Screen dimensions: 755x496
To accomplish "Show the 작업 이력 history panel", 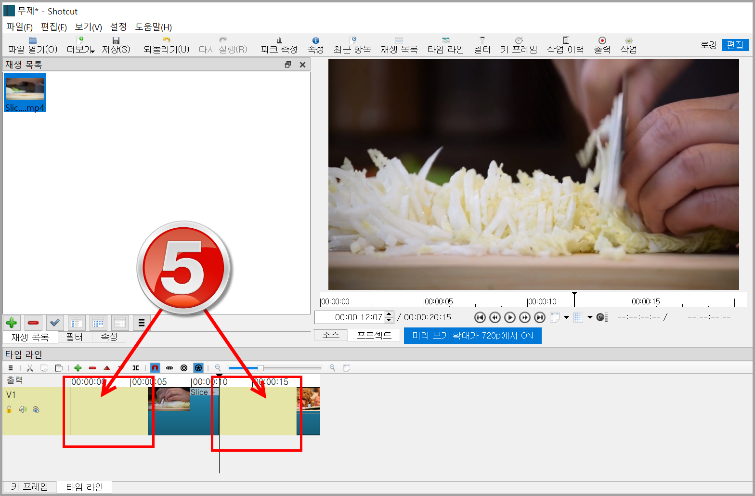I will 565,45.
